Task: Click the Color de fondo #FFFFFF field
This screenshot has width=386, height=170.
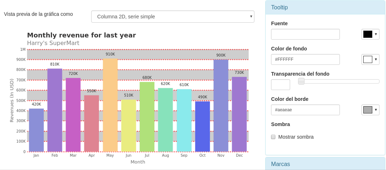Action: coord(305,59)
